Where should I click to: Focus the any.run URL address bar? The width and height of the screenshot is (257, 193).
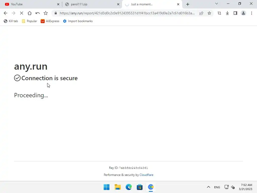click(x=127, y=13)
